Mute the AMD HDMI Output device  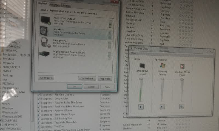point(141,107)
